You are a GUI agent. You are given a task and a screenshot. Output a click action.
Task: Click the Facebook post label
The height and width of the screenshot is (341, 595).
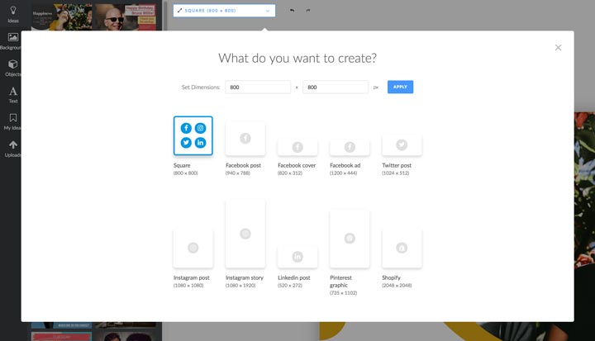(x=243, y=165)
